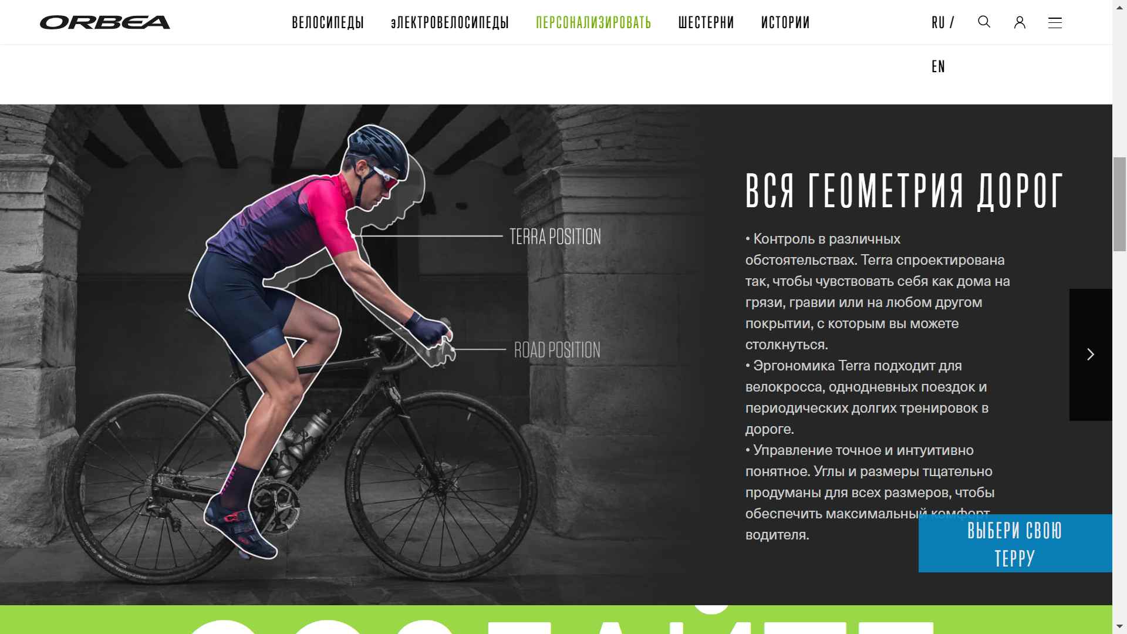
Task: Advance slider with the right chevron arrow
Action: (x=1091, y=355)
